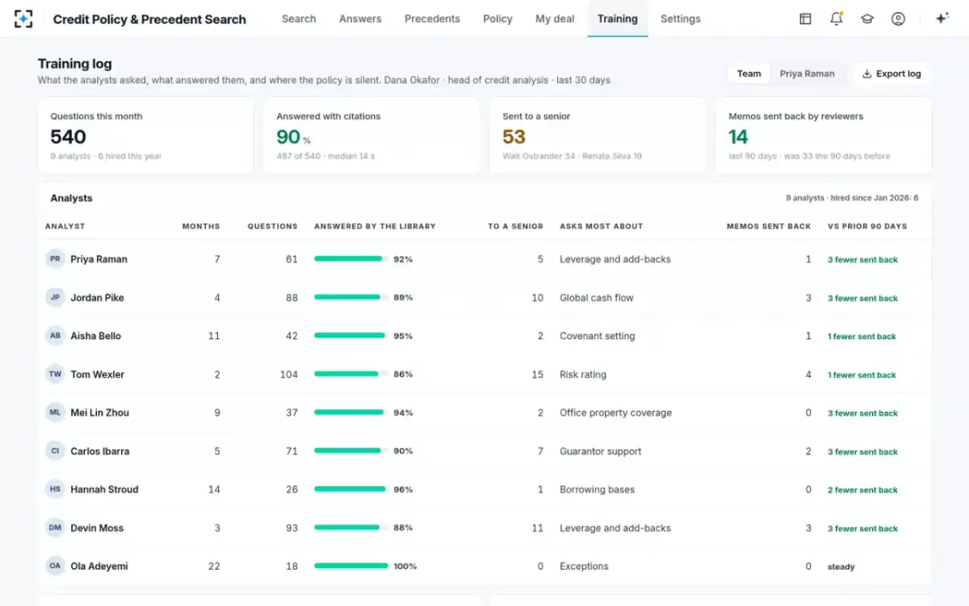Click the name Hannah Stroud
Image resolution: width=969 pixels, height=606 pixels.
pyautogui.click(x=104, y=490)
